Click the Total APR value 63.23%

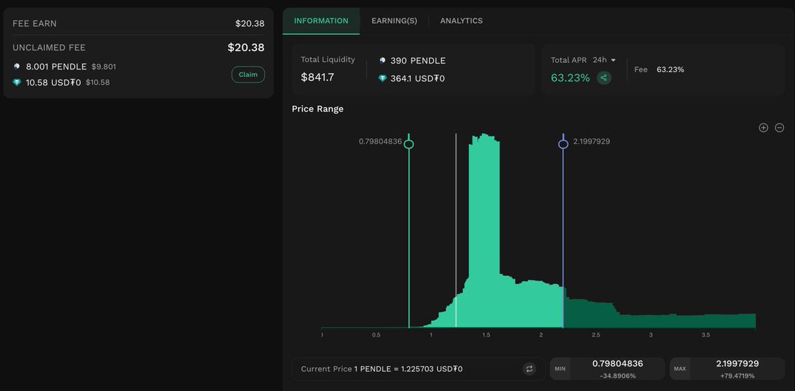coord(570,78)
